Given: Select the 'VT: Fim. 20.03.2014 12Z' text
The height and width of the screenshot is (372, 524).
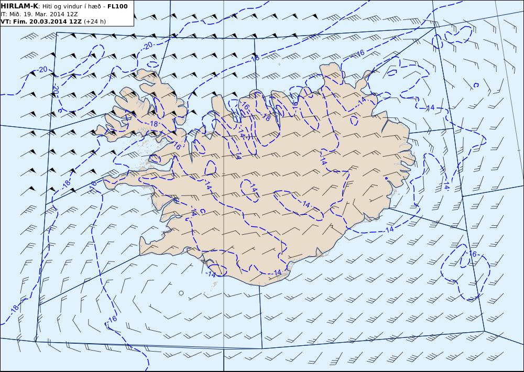Looking at the screenshot, I should click(x=41, y=21).
